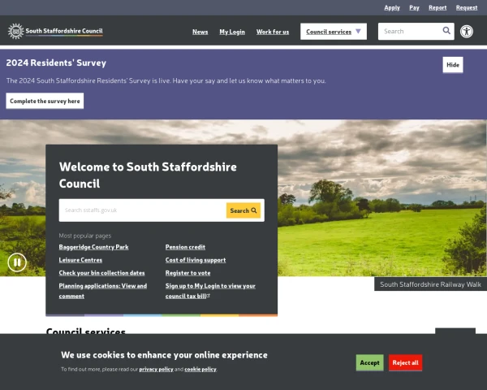Hide the 2024 Residents' Survey banner
The width and height of the screenshot is (487, 390).
click(453, 65)
